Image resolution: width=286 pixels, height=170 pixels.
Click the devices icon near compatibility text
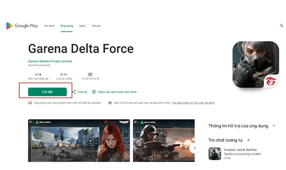pyautogui.click(x=30, y=103)
